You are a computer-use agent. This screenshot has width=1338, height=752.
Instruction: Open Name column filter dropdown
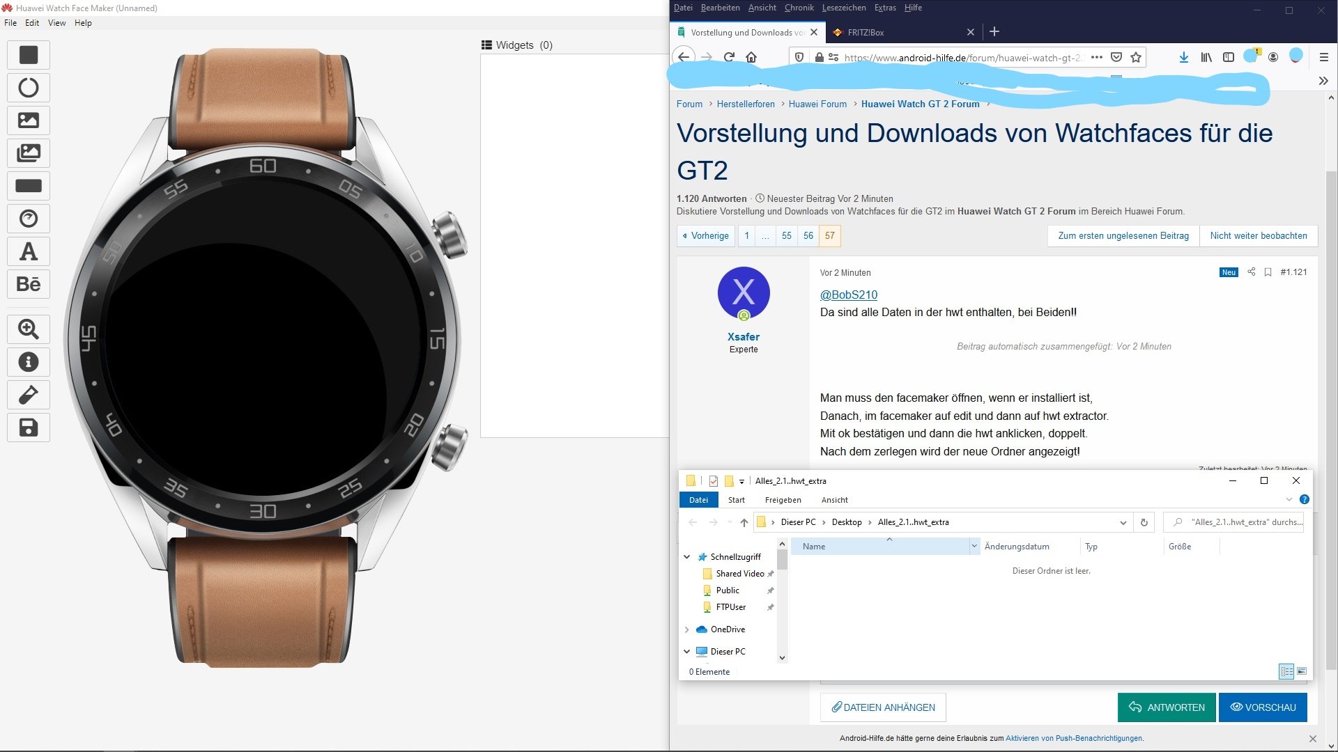[x=974, y=547]
